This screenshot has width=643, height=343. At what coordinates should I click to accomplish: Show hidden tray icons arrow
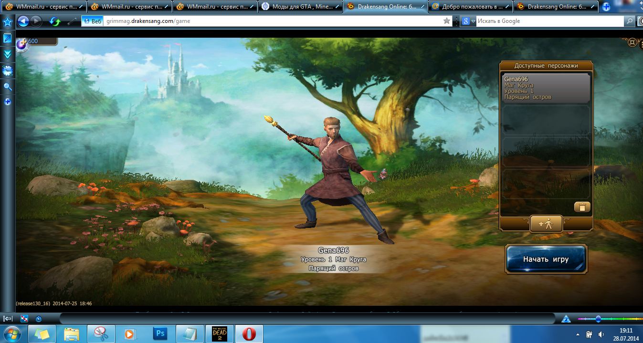pyautogui.click(x=578, y=334)
